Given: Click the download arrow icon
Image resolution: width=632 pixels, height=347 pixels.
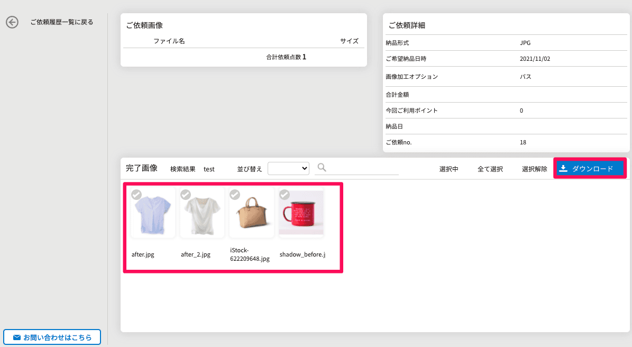Looking at the screenshot, I should click(x=563, y=168).
